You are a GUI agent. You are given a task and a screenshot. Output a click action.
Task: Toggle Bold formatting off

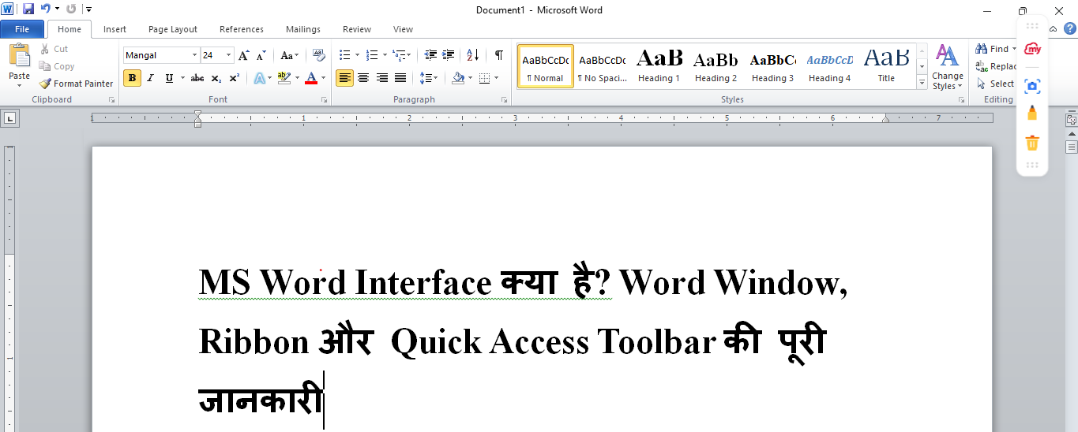tap(132, 78)
